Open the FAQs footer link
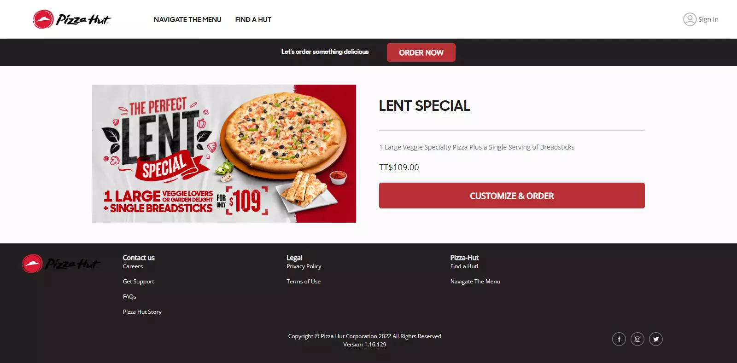This screenshot has height=363, width=737. coord(129,297)
